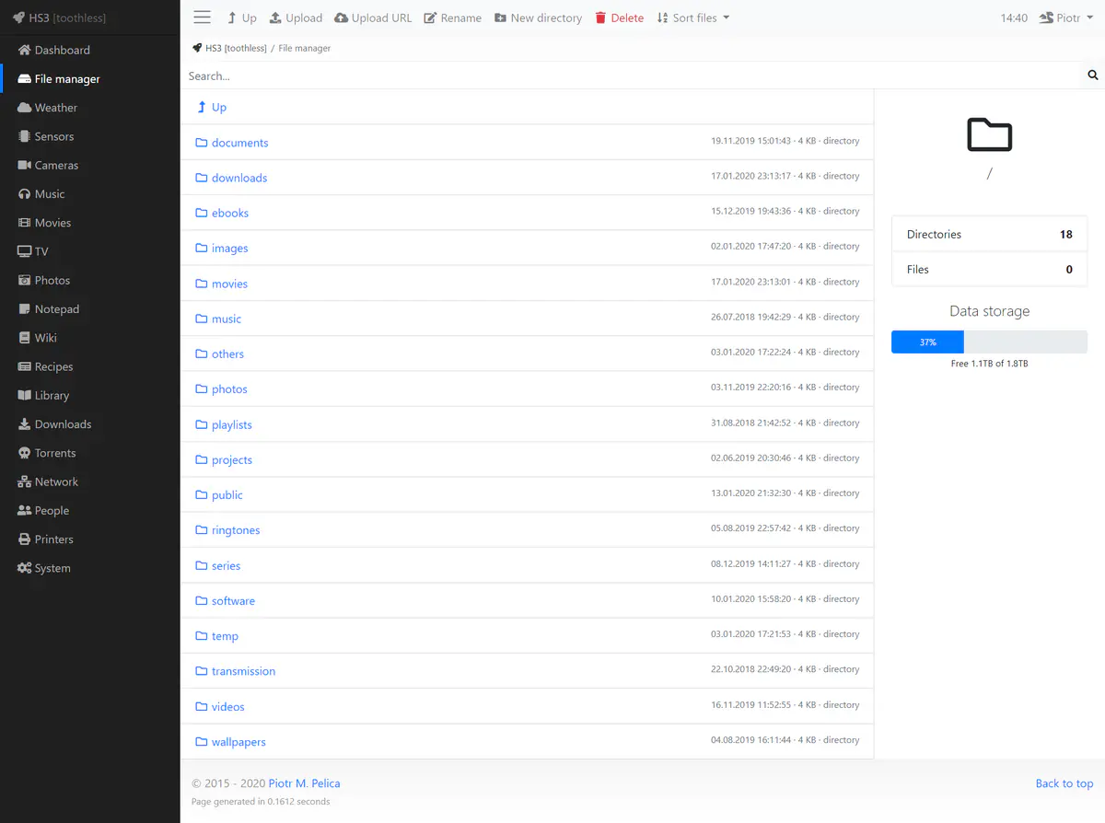1105x823 pixels.
Task: Click the Upload URL cloud icon
Action: pyautogui.click(x=342, y=17)
